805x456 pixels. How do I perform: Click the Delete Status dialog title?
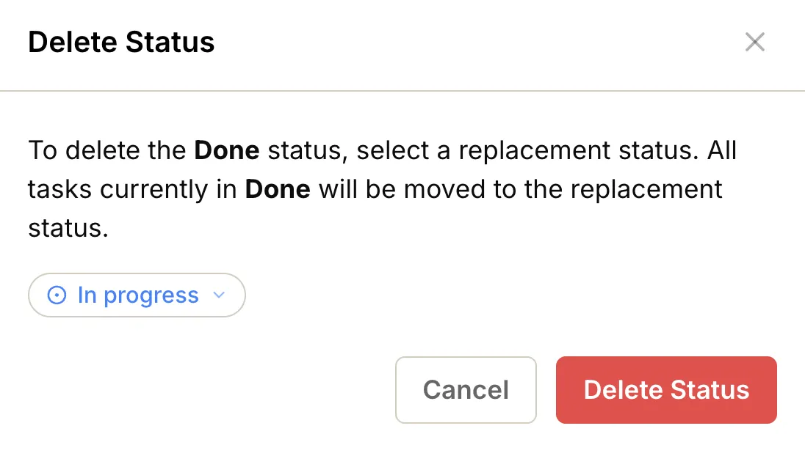pos(121,42)
